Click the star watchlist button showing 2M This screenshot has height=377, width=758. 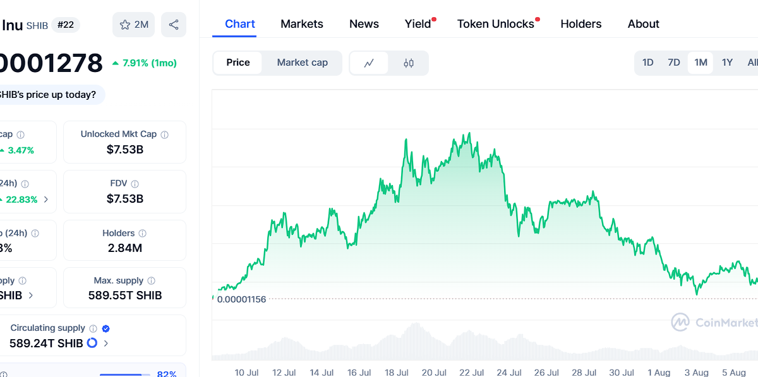coord(133,25)
